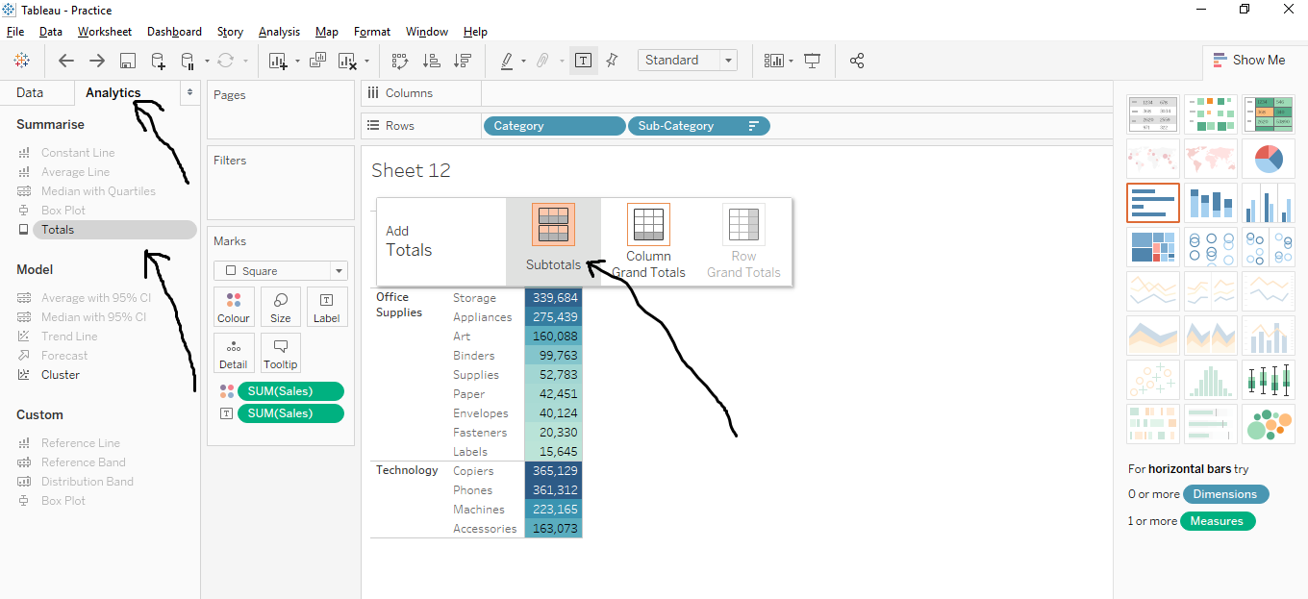Screen dimensions: 1308x599
Task: Open the Analysis menu
Action: (279, 31)
